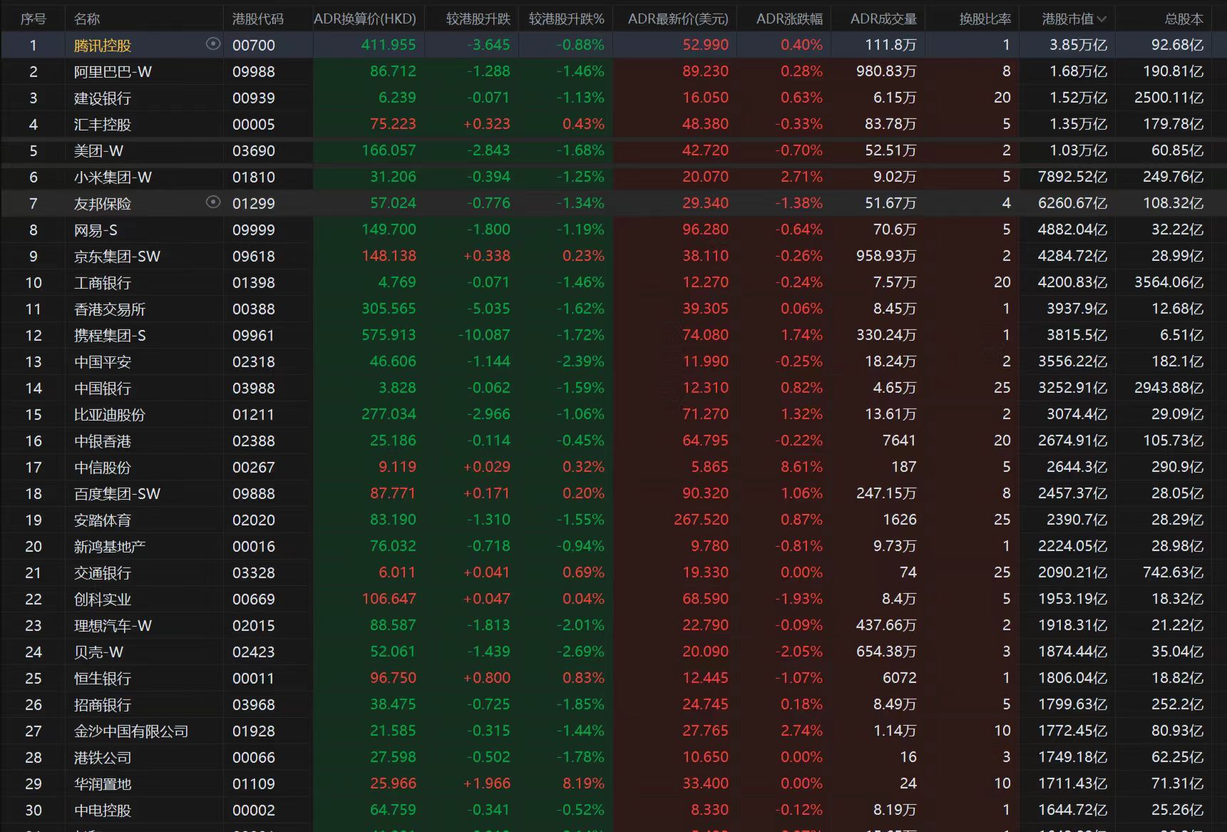The height and width of the screenshot is (832, 1227).
Task: Select 汇丰控股 in the list
Action: tap(103, 125)
